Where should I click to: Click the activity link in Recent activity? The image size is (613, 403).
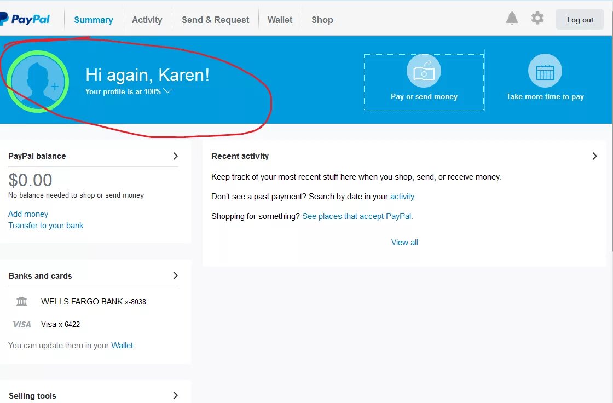(x=402, y=197)
